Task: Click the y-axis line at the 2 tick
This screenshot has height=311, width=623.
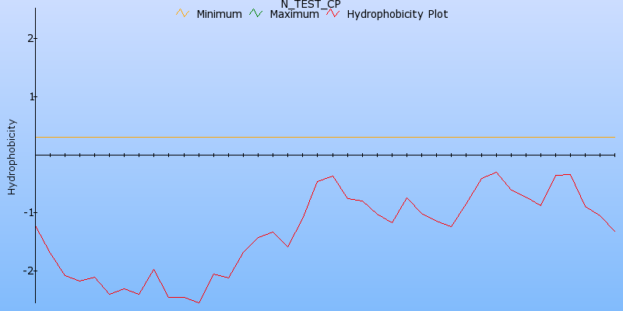Action: (36, 38)
